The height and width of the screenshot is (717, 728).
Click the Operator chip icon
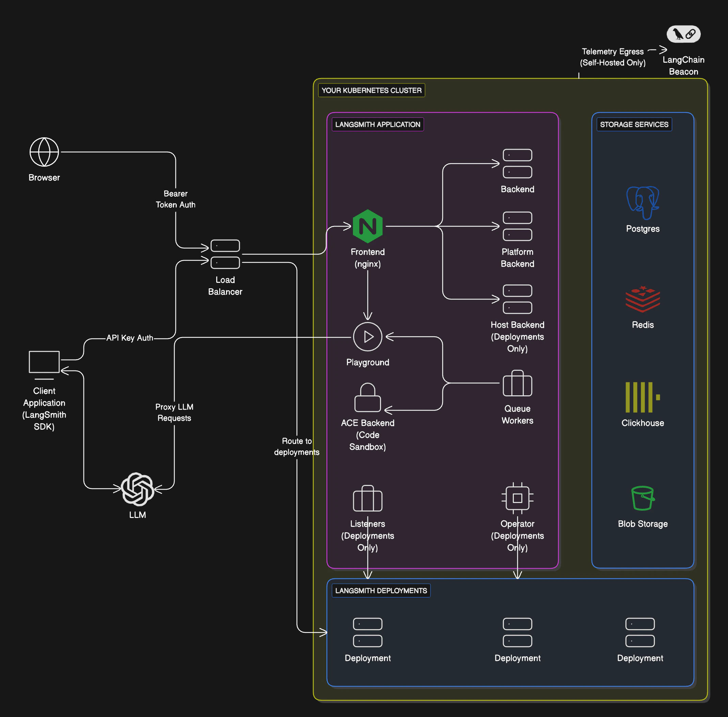pos(517,498)
